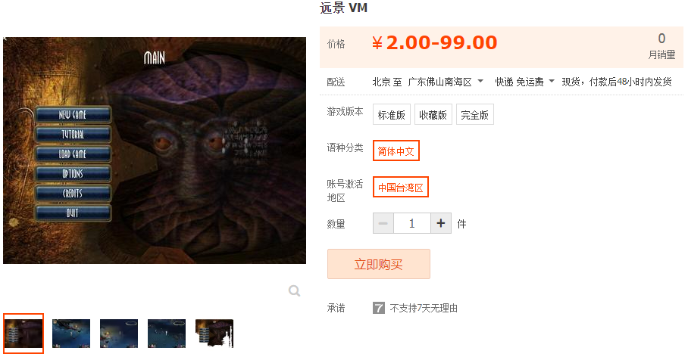Click inside the quantity input field
Viewport: 688px width, 357px height.
click(x=412, y=223)
